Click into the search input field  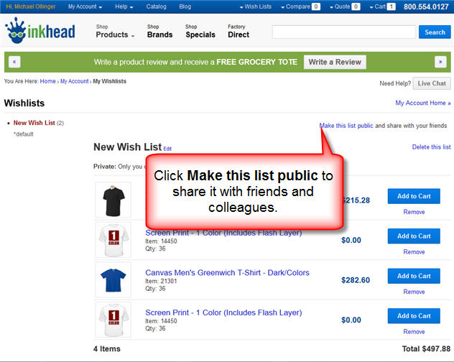343,32
